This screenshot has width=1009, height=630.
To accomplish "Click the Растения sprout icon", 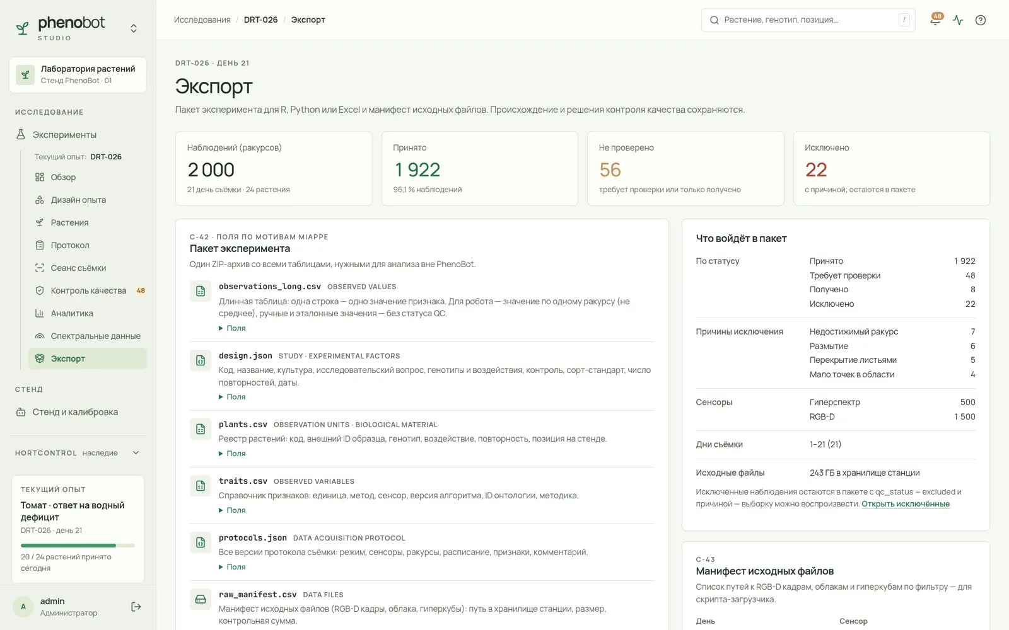I will pyautogui.click(x=40, y=222).
